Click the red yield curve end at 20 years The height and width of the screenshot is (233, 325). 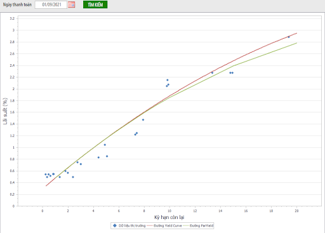(296, 33)
